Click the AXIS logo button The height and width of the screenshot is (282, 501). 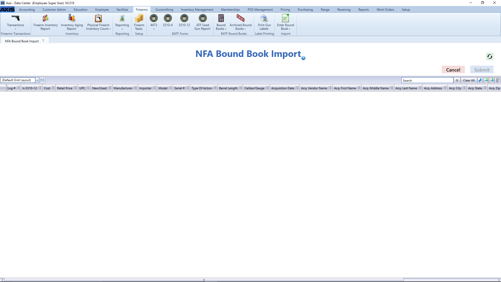tap(7, 9)
